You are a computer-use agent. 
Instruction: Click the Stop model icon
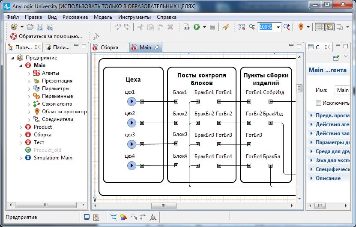[x=212, y=27]
